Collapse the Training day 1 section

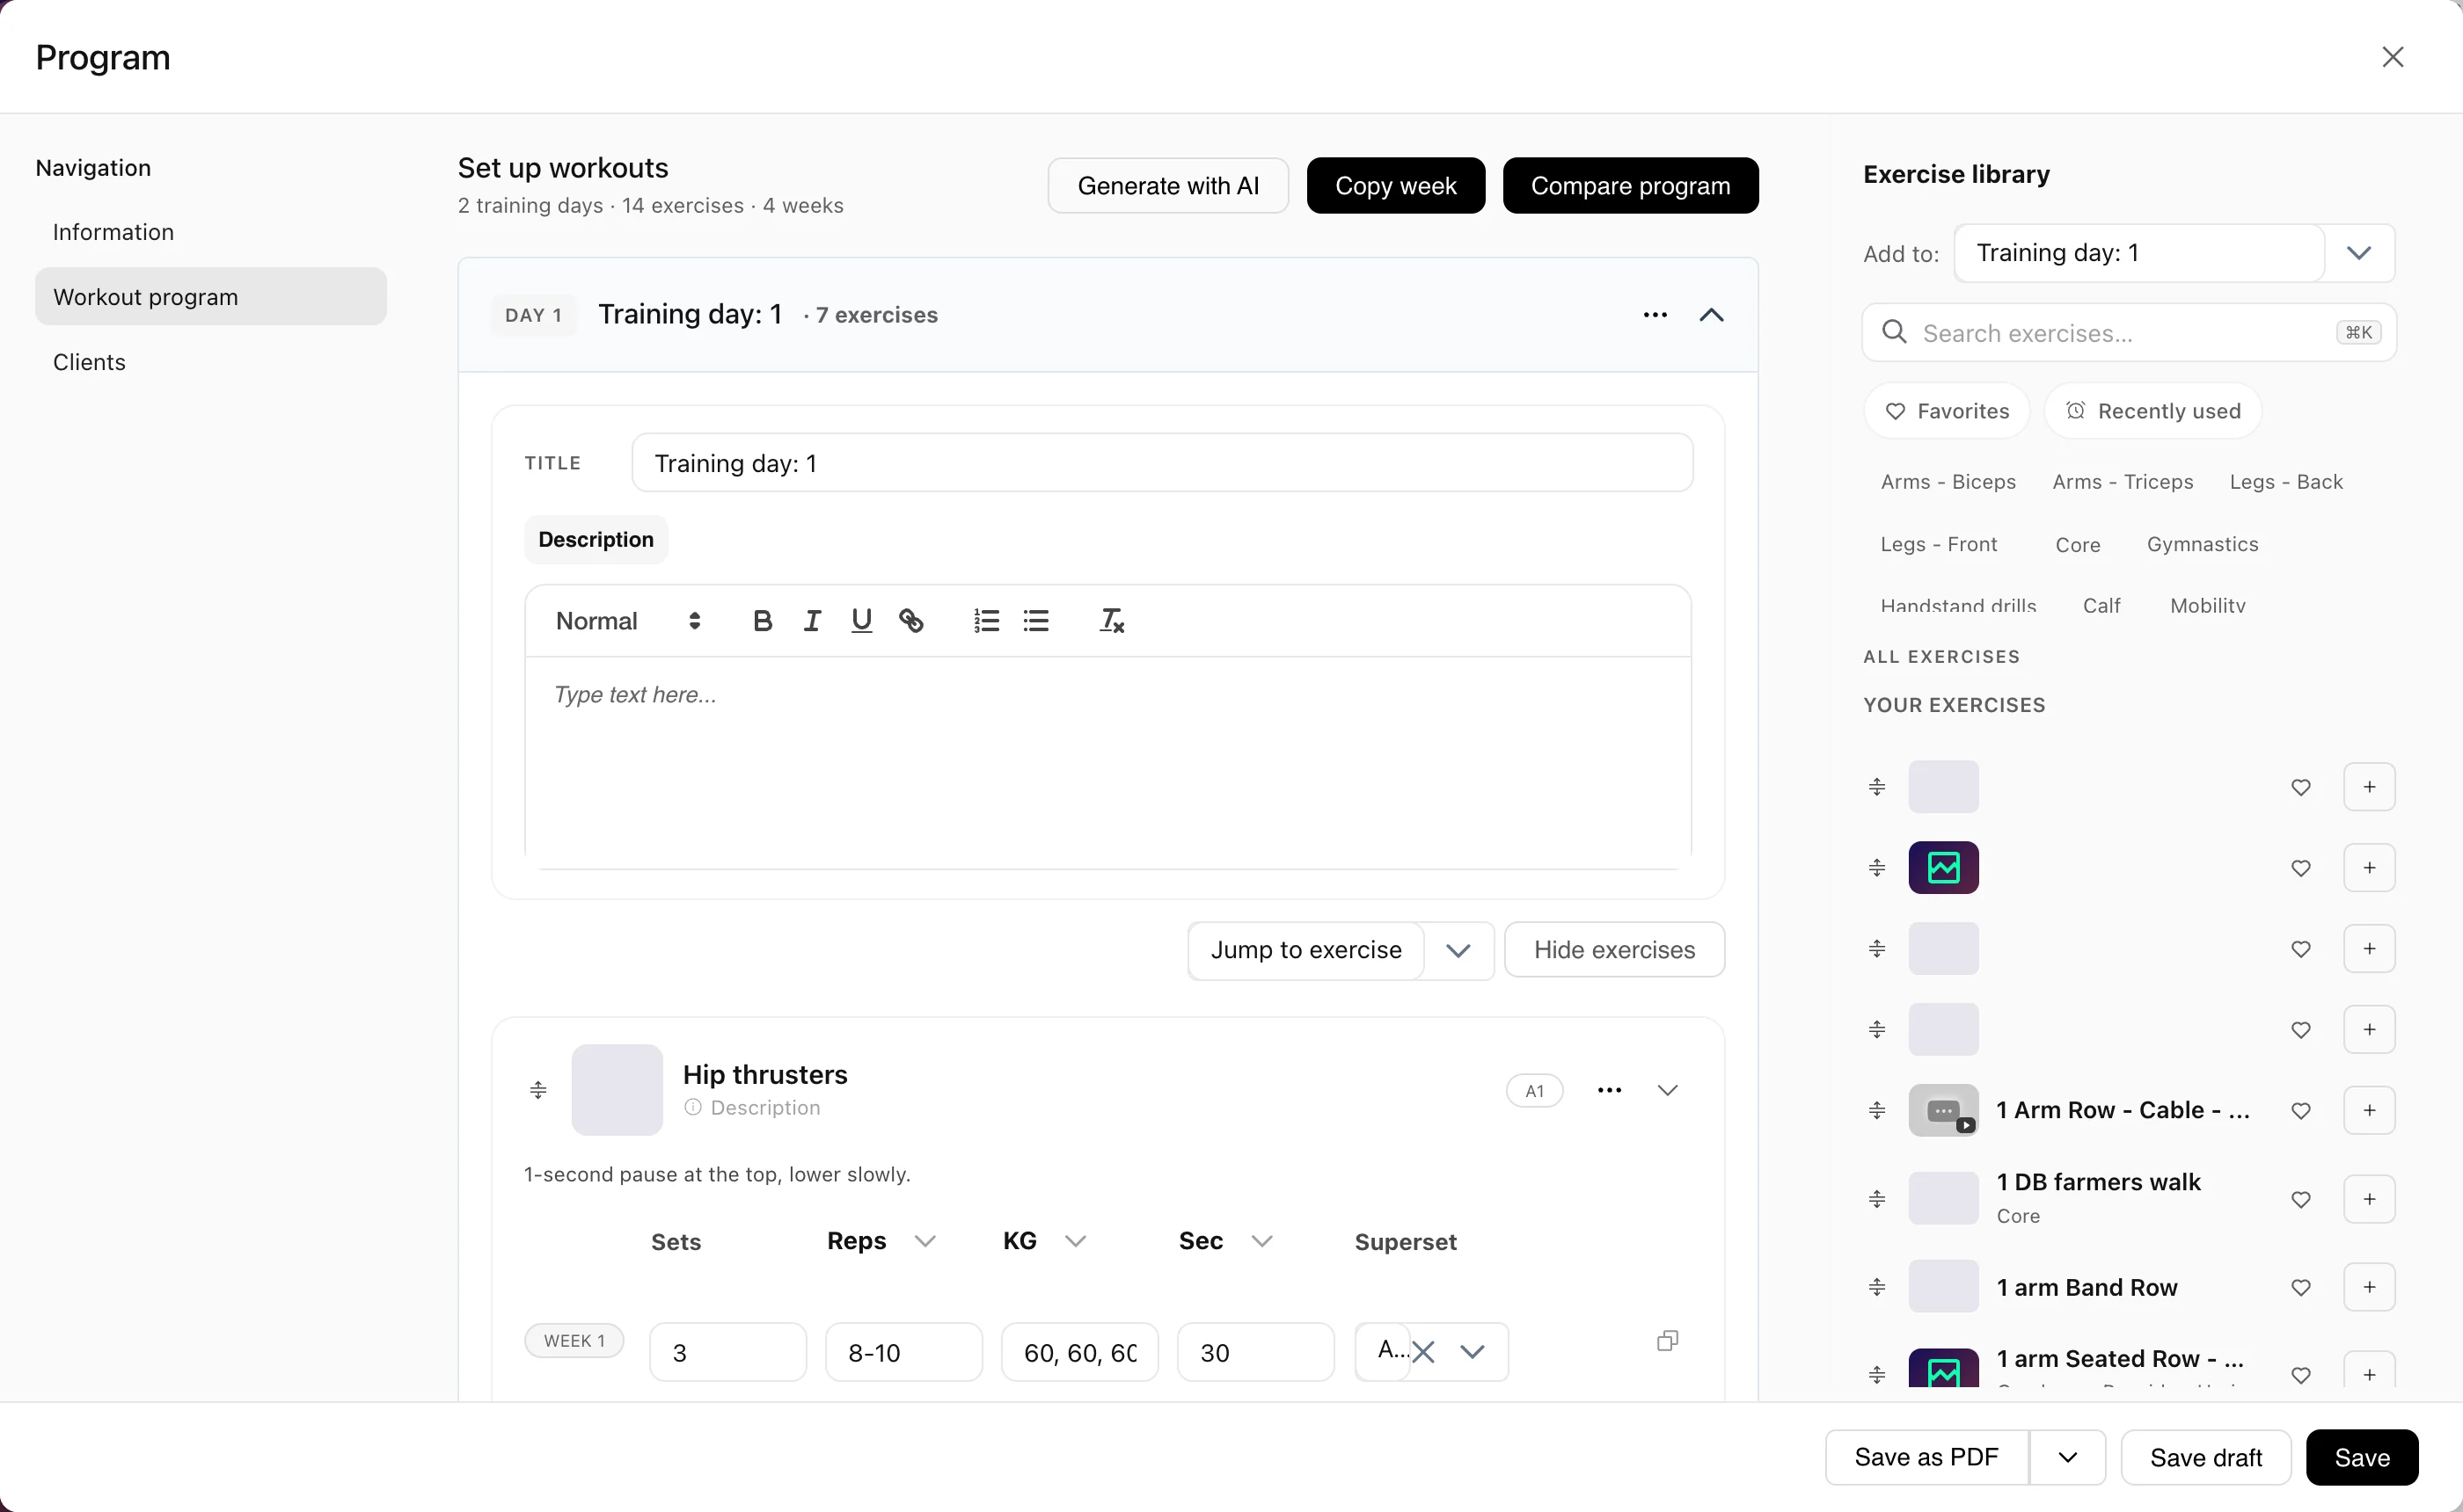[1712, 315]
